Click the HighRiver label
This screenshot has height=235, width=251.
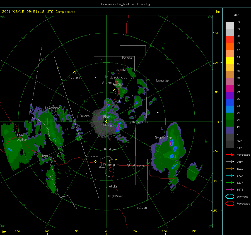[116, 196]
